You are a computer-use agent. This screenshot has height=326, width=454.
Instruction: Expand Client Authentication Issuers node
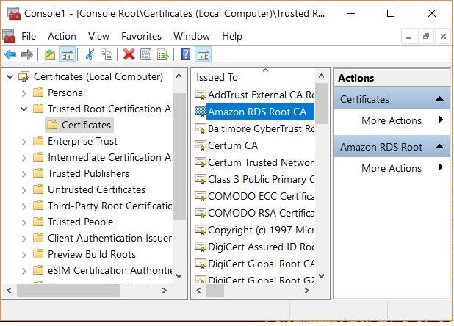[x=24, y=239]
